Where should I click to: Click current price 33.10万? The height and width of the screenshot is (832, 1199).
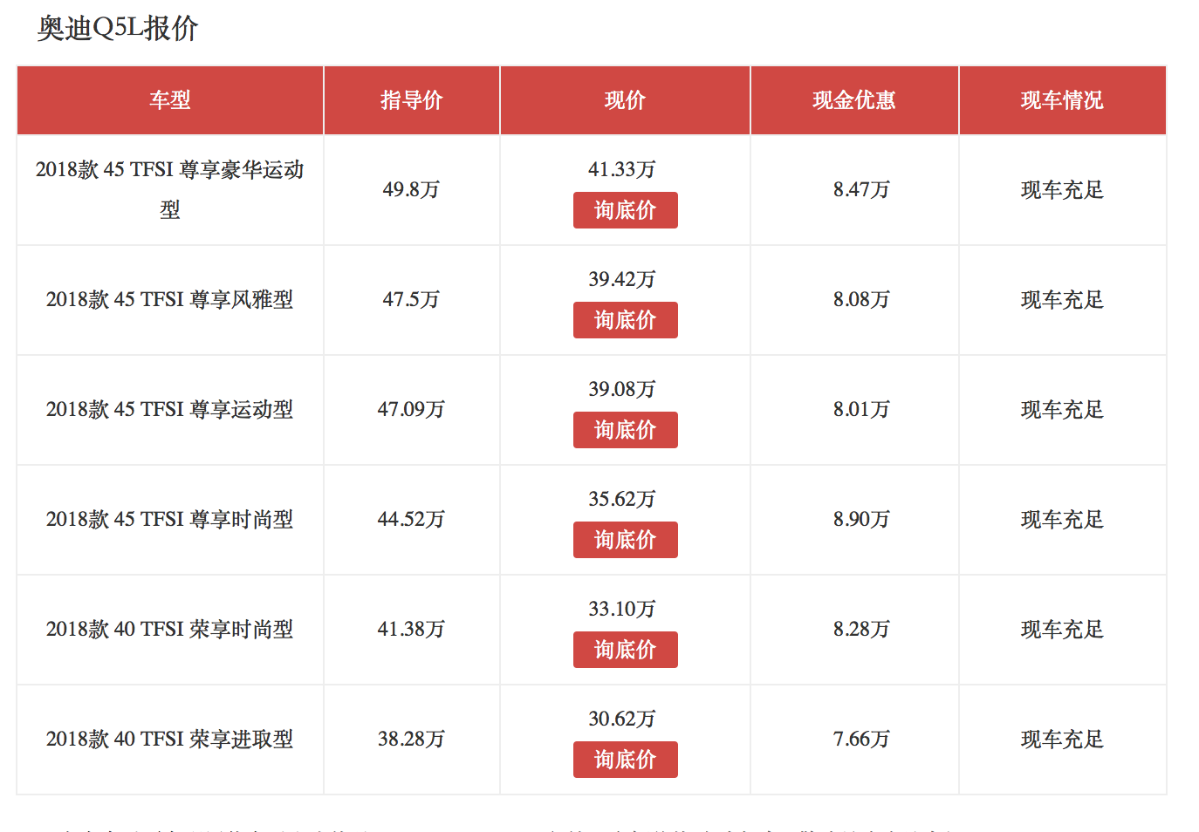[x=622, y=609]
